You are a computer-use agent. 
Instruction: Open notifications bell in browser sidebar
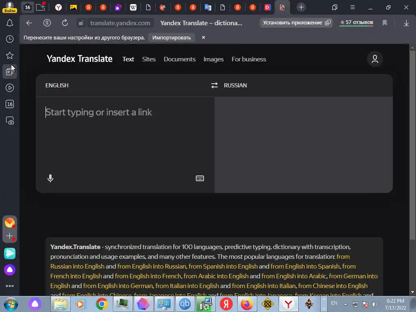click(x=10, y=23)
